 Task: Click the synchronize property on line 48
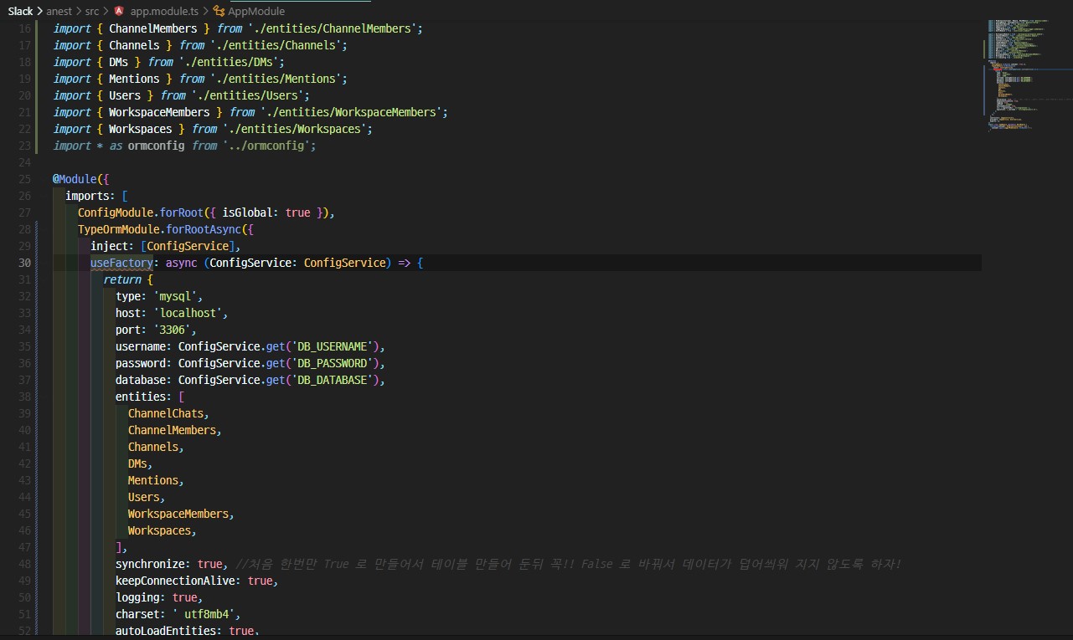click(150, 564)
